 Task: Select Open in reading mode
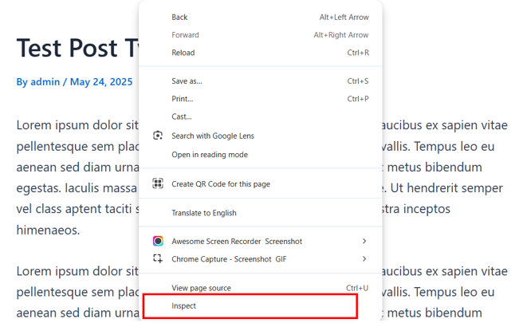[x=261, y=155]
